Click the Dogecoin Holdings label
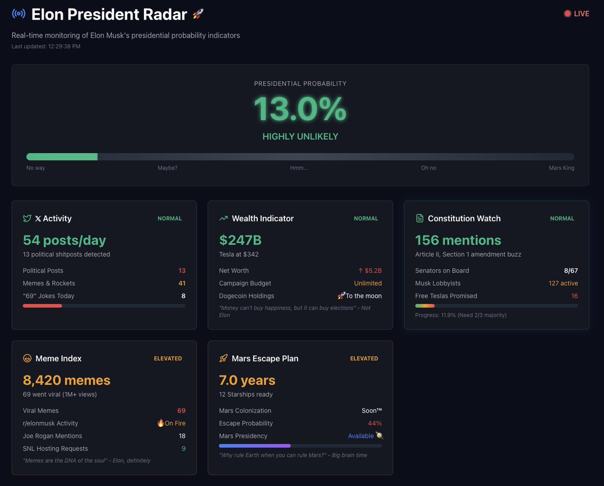 pos(247,296)
